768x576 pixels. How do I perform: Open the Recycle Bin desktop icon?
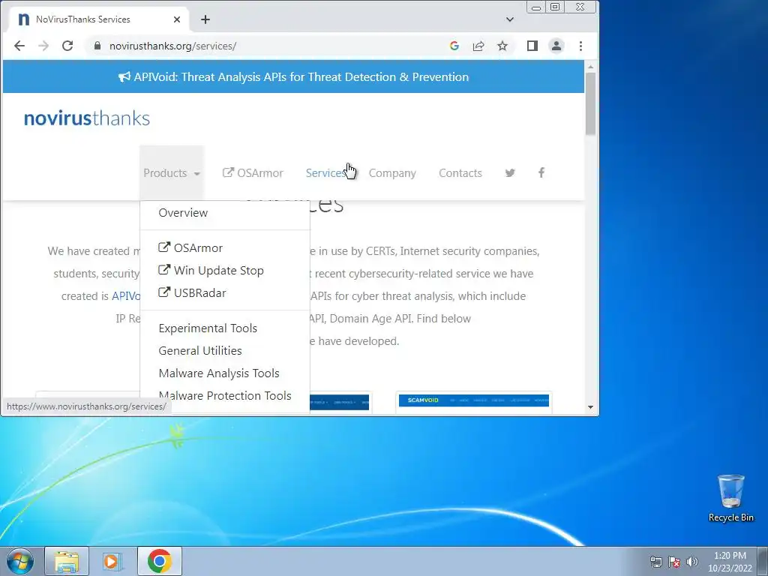pos(730,498)
